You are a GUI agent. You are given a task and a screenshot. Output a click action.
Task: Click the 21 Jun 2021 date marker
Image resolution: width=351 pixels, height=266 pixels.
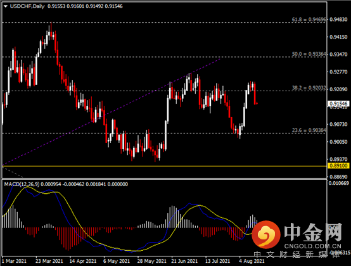184,261
